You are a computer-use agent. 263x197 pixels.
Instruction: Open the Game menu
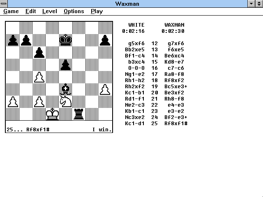[x=11, y=11]
